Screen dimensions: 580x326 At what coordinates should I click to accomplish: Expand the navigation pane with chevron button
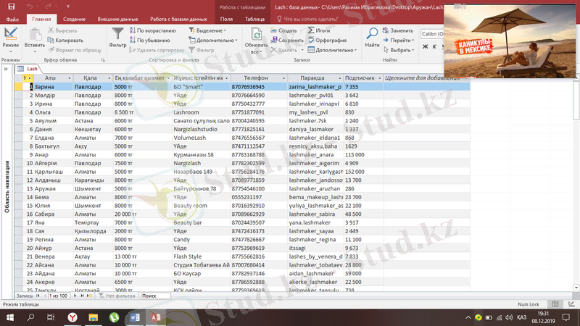coord(6,68)
